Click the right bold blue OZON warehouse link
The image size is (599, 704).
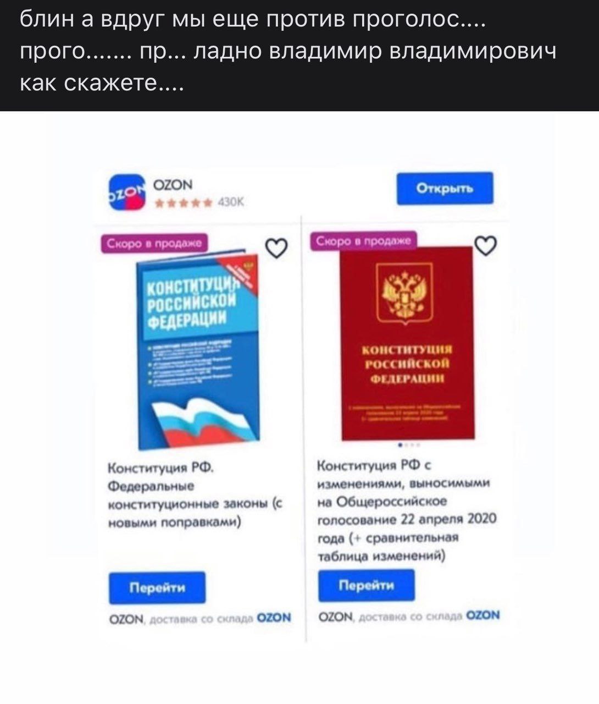(483, 615)
